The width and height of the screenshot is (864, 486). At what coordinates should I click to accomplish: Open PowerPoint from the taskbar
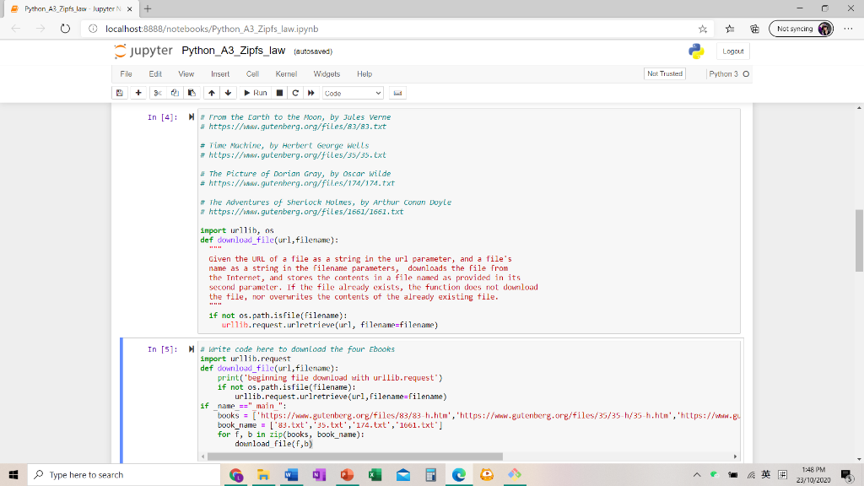pyautogui.click(x=347, y=474)
